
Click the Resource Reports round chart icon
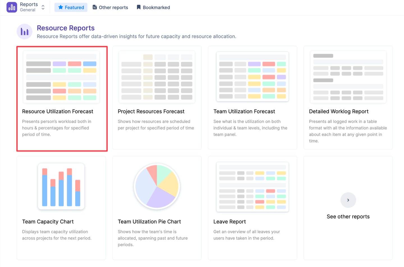[25, 32]
